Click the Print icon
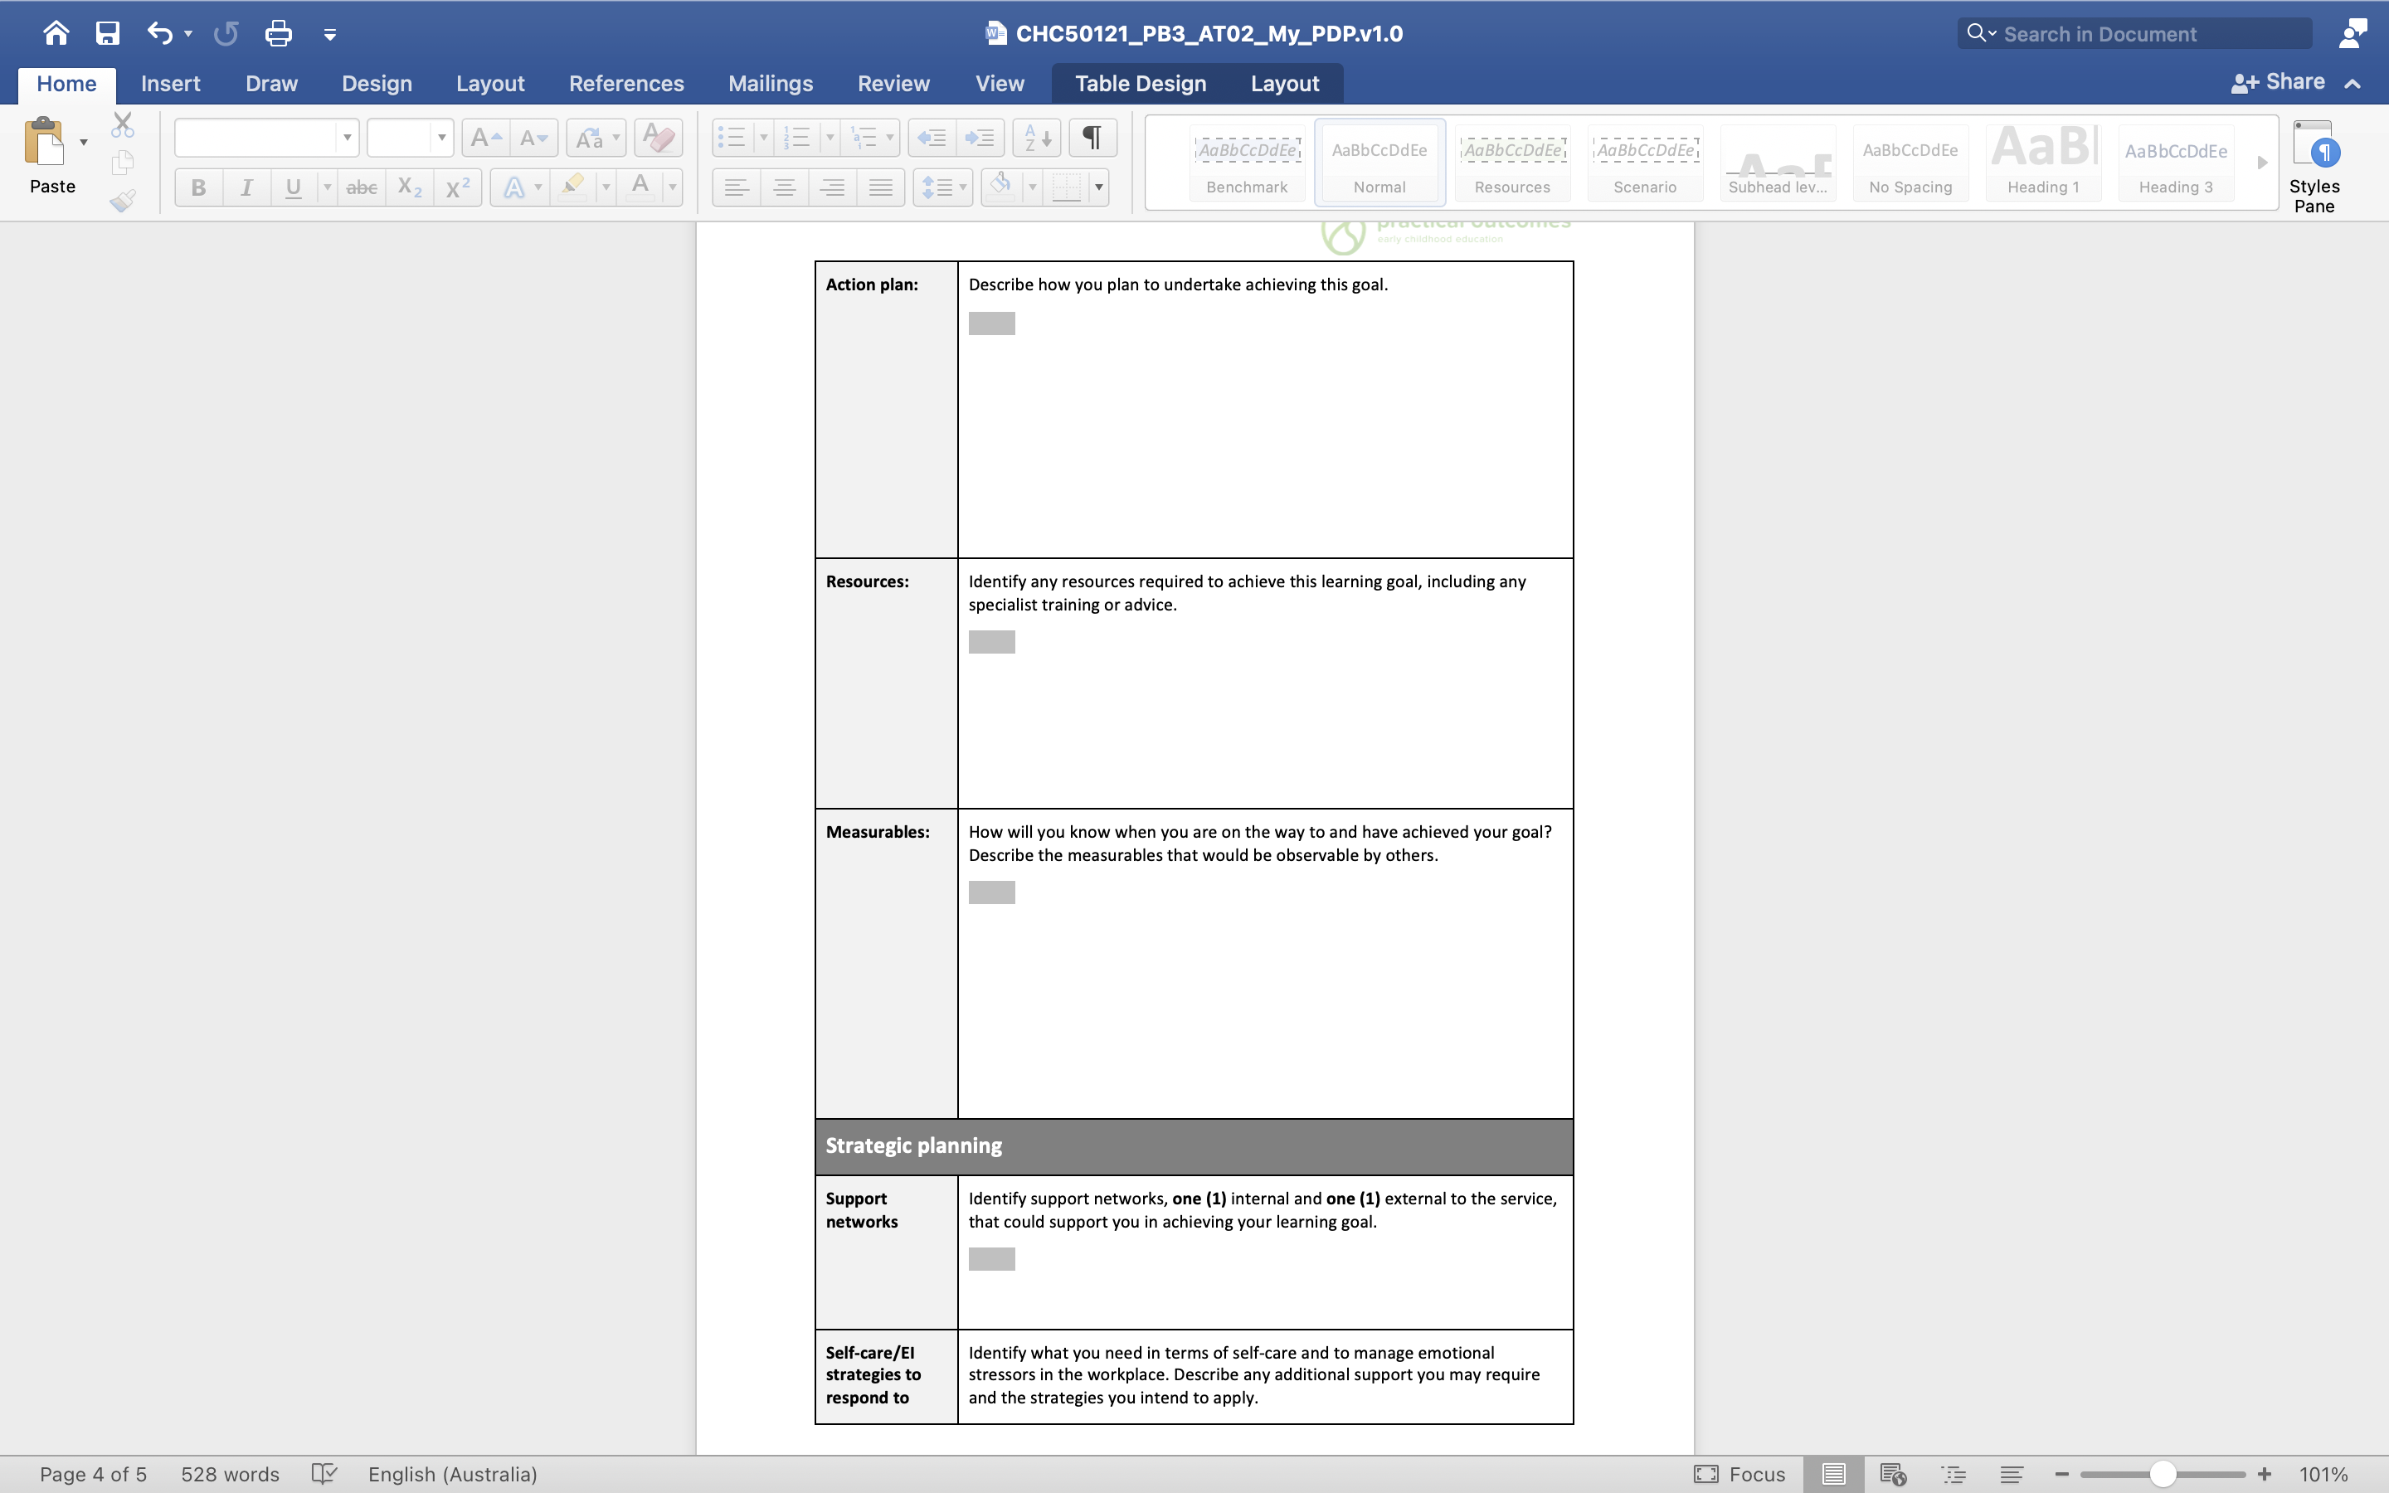Viewport: 2389px width, 1493px height. (x=280, y=32)
